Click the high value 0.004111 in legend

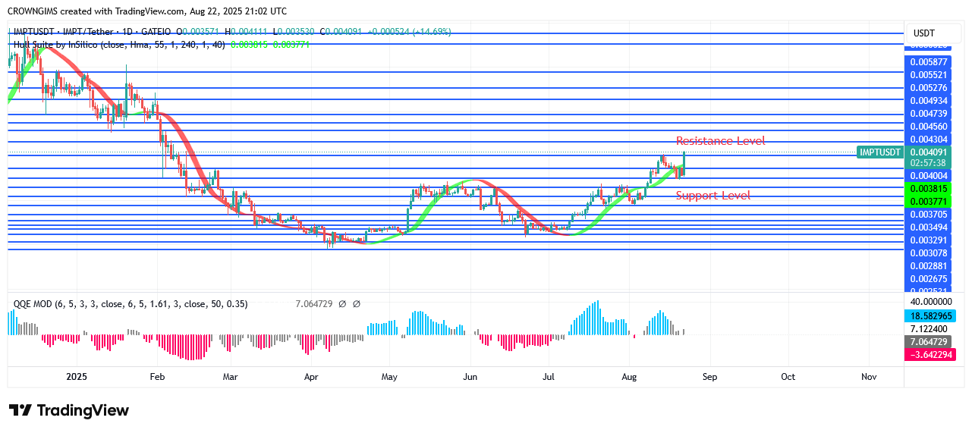(250, 32)
